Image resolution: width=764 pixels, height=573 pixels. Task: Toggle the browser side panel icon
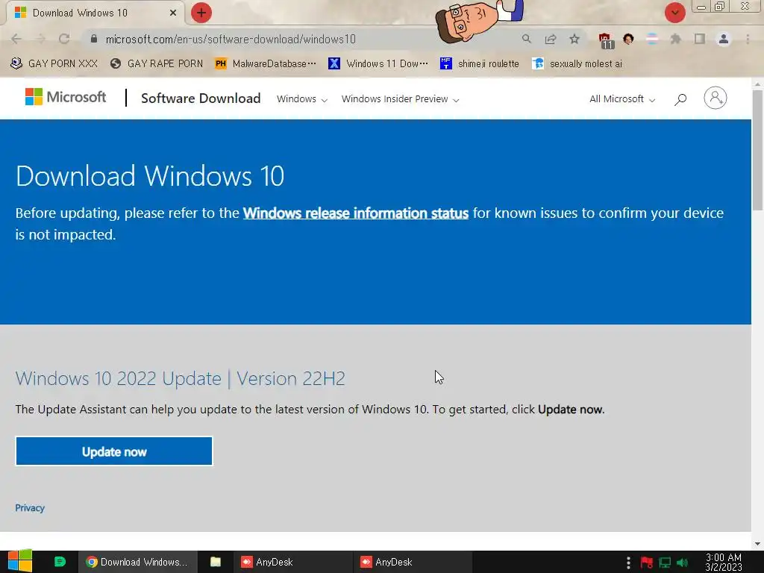tap(700, 39)
